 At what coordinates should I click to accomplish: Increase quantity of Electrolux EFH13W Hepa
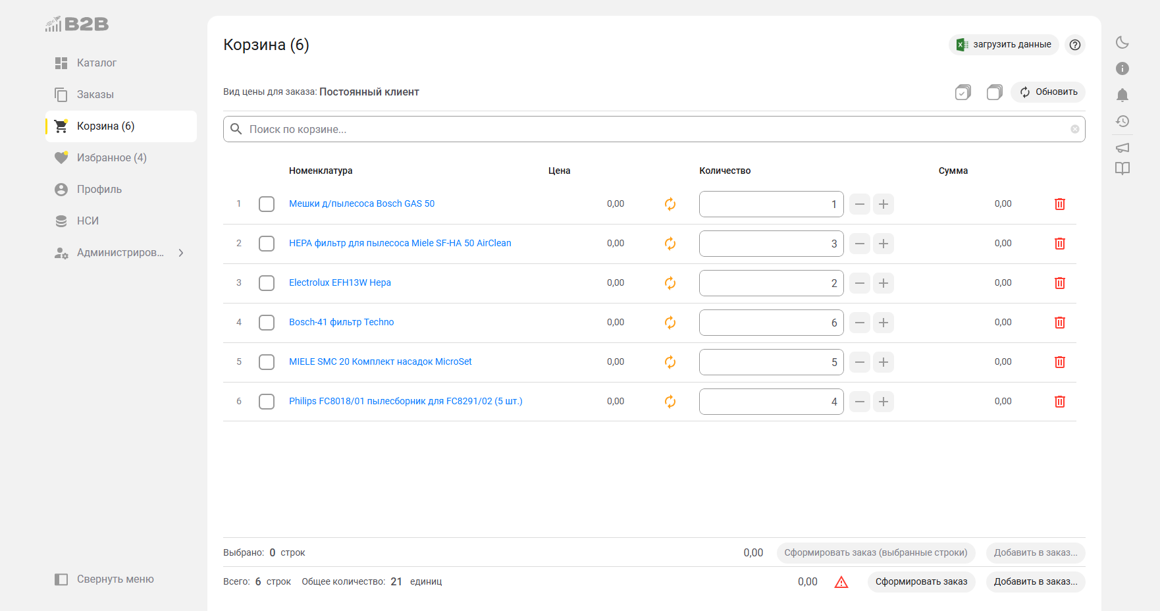(883, 283)
